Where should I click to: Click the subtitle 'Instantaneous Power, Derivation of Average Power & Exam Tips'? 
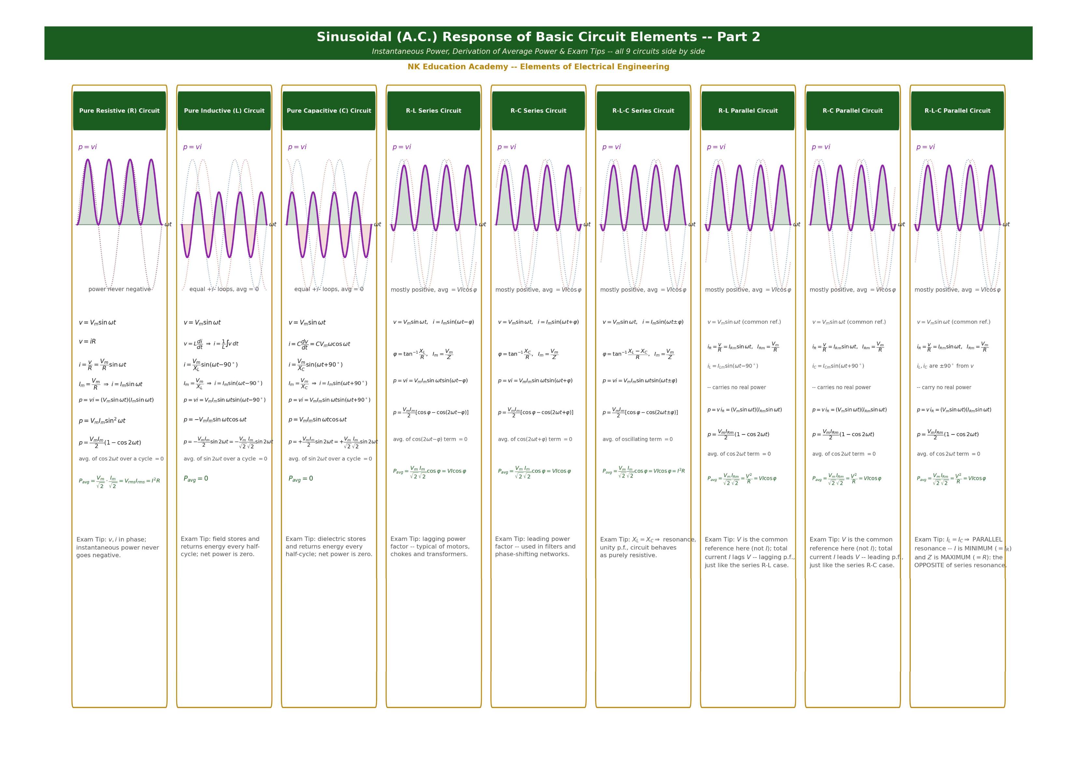point(538,52)
